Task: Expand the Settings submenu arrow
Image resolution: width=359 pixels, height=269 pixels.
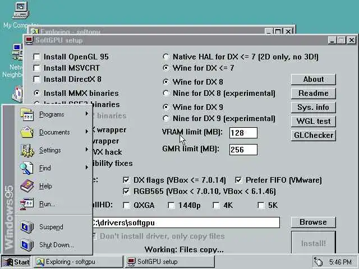Action: 87,150
